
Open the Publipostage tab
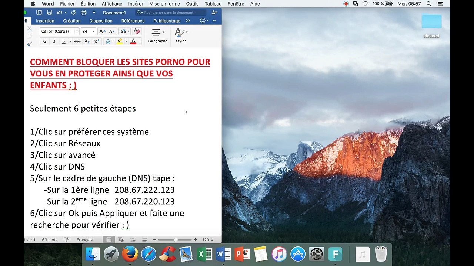click(167, 21)
